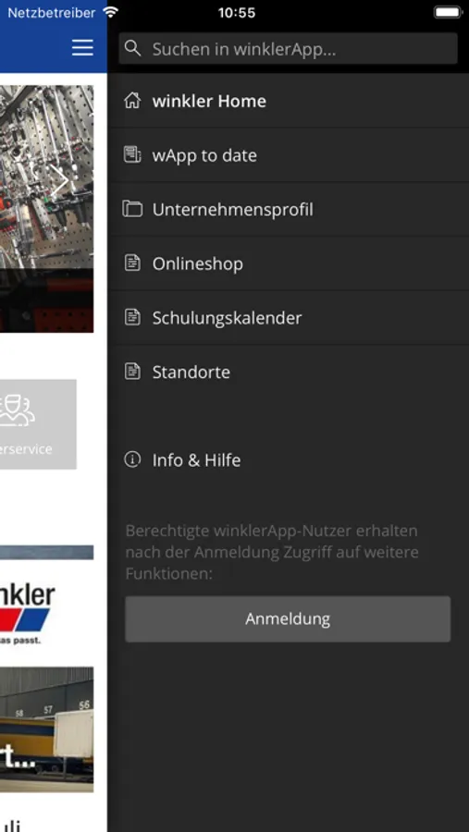Click the search magnifier icon
The width and height of the screenshot is (469, 832).
132,48
